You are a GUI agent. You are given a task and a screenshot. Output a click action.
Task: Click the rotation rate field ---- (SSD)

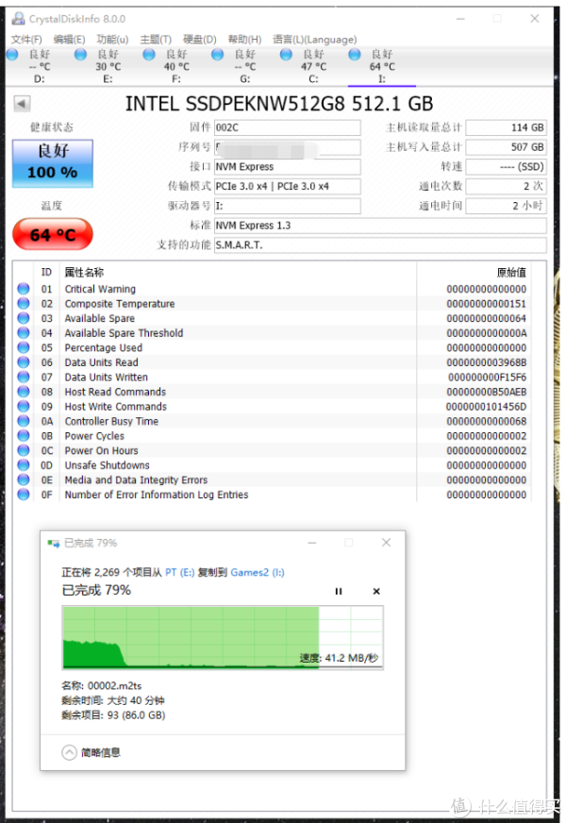[x=507, y=167]
